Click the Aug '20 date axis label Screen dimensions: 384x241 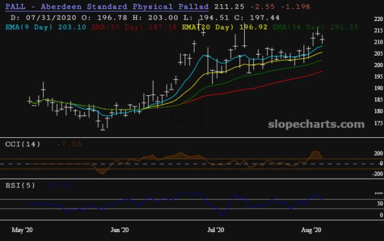311,230
